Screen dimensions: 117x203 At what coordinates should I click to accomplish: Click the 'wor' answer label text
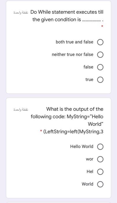tap(90, 159)
